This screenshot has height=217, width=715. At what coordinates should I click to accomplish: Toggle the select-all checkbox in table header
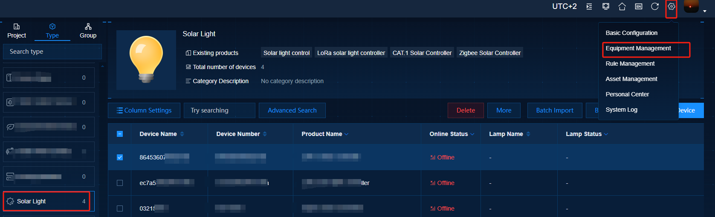click(x=120, y=134)
